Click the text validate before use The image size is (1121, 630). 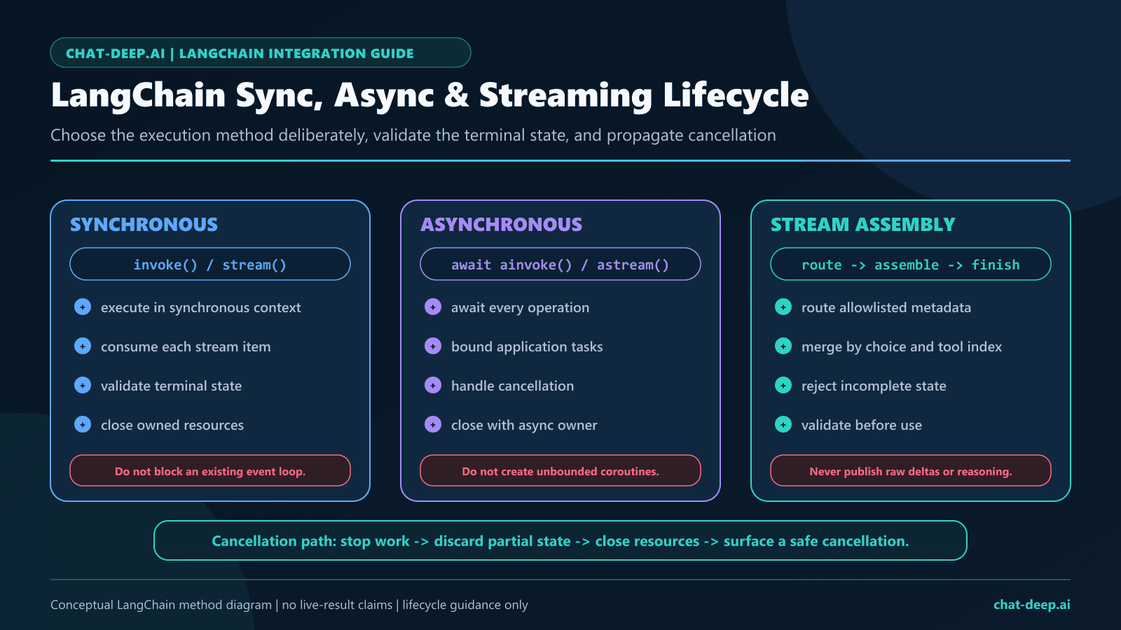pos(862,425)
